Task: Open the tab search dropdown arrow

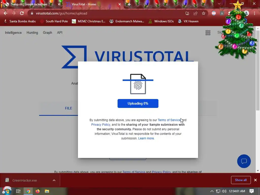Action: (219, 4)
